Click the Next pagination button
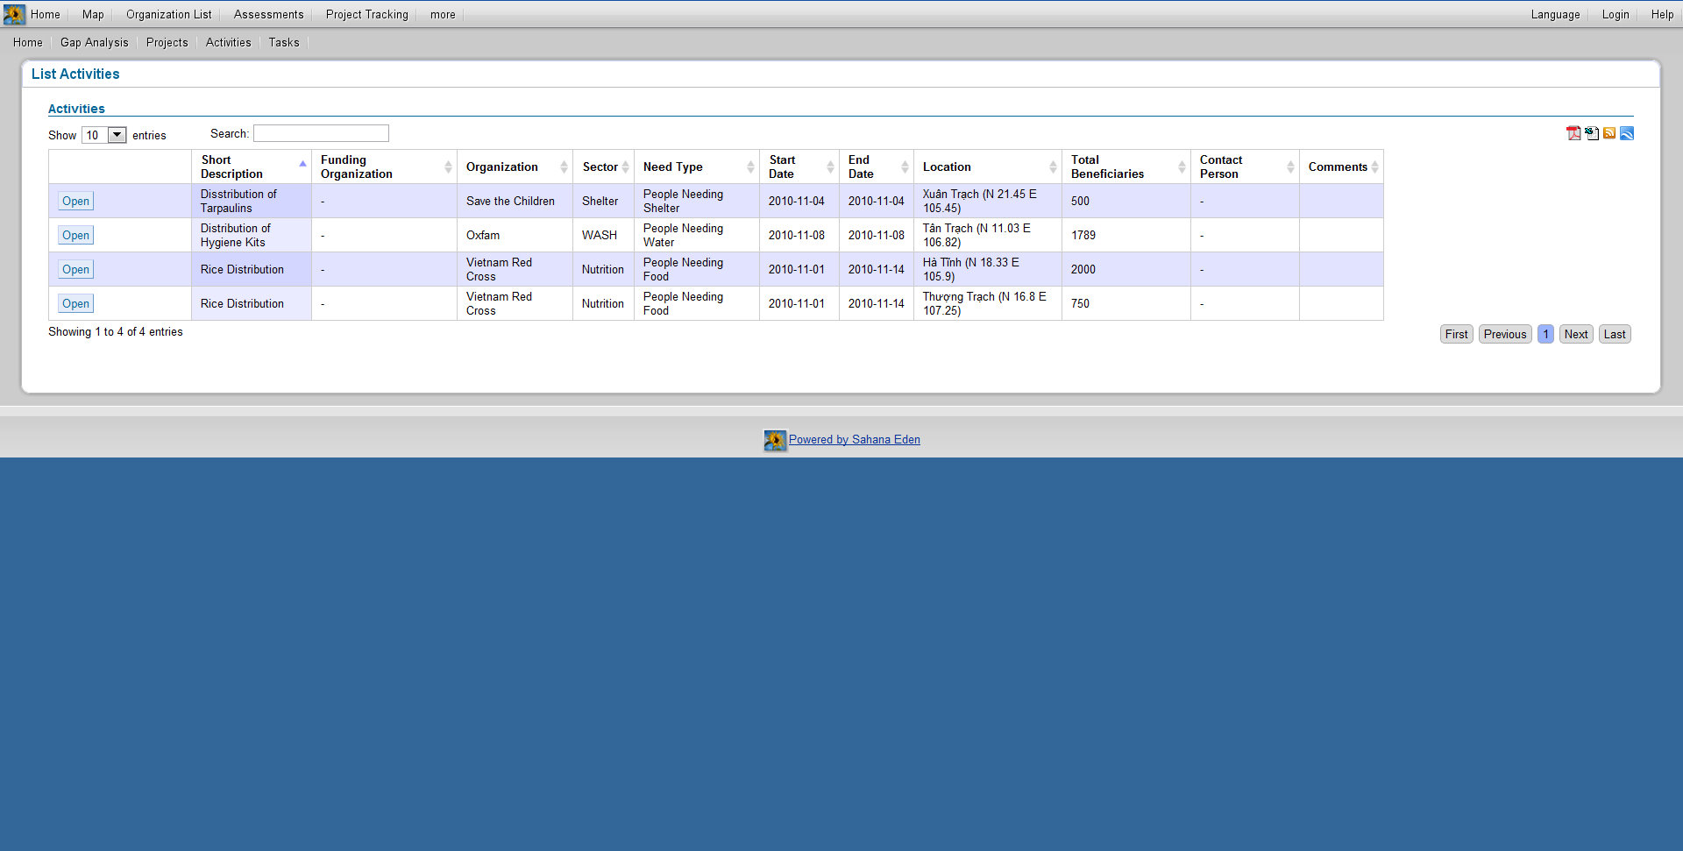 [x=1575, y=334]
